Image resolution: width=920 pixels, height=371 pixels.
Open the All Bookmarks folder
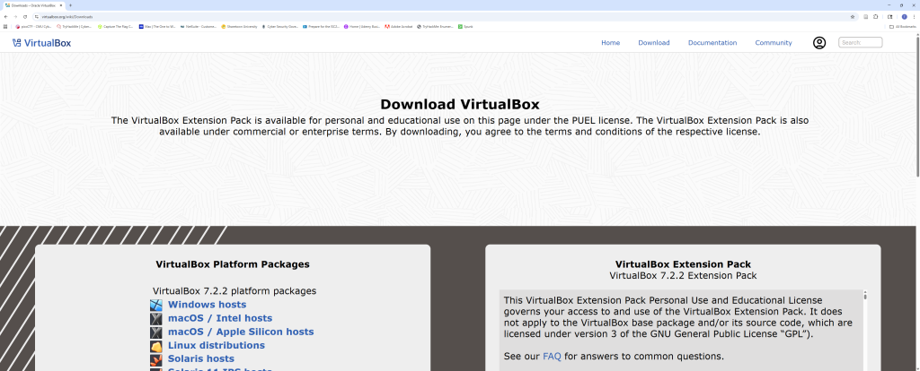click(901, 27)
